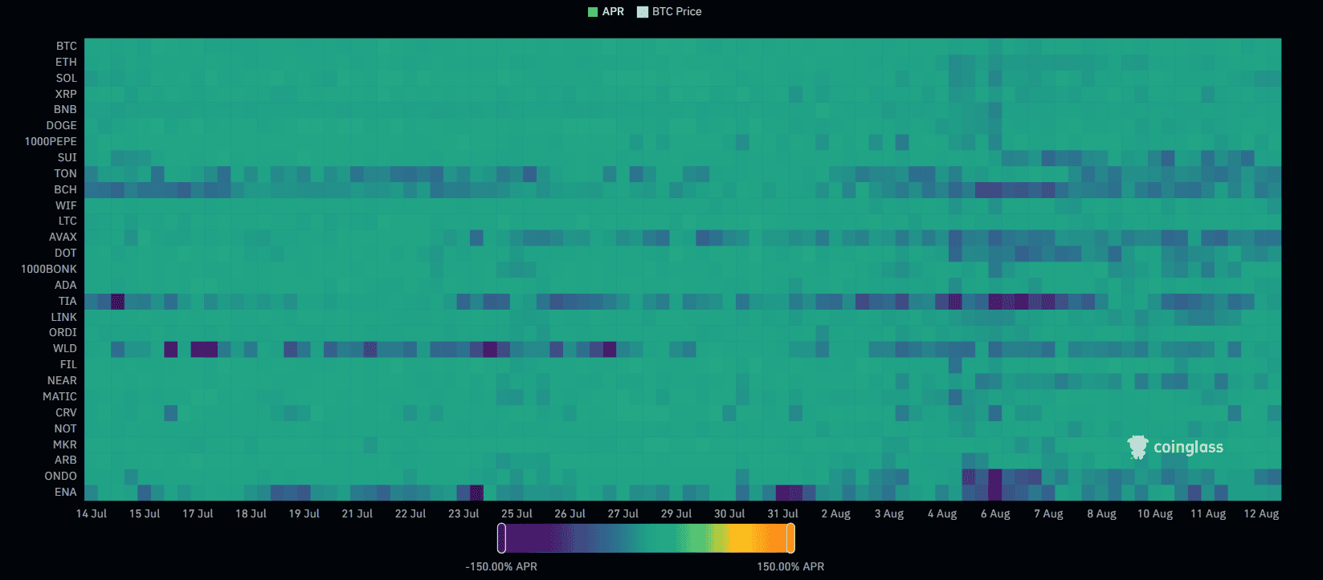
Task: Click the -150.00% APR minimum label
Action: pos(501,566)
